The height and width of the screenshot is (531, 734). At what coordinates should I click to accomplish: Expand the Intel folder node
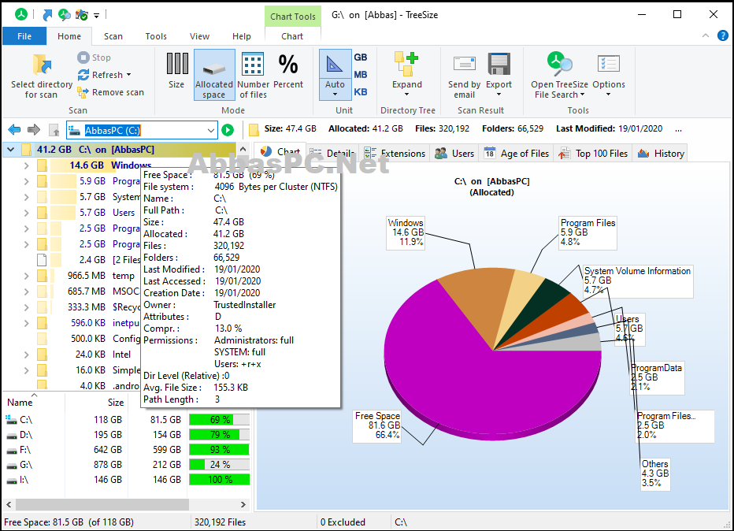click(26, 355)
